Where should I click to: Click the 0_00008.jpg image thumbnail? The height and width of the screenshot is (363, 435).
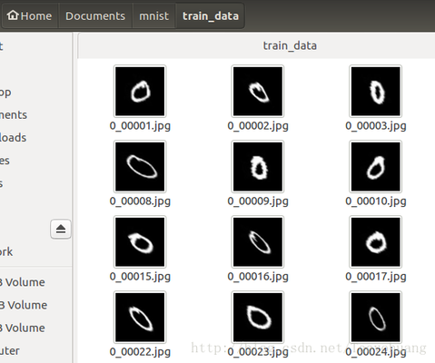tap(140, 166)
